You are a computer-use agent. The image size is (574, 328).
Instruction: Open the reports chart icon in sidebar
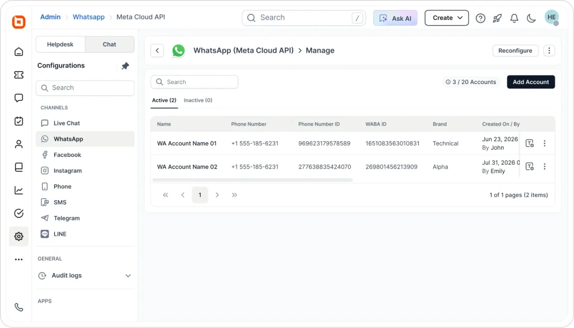pos(18,191)
